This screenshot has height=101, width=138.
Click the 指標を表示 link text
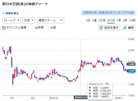click(x=12, y=13)
